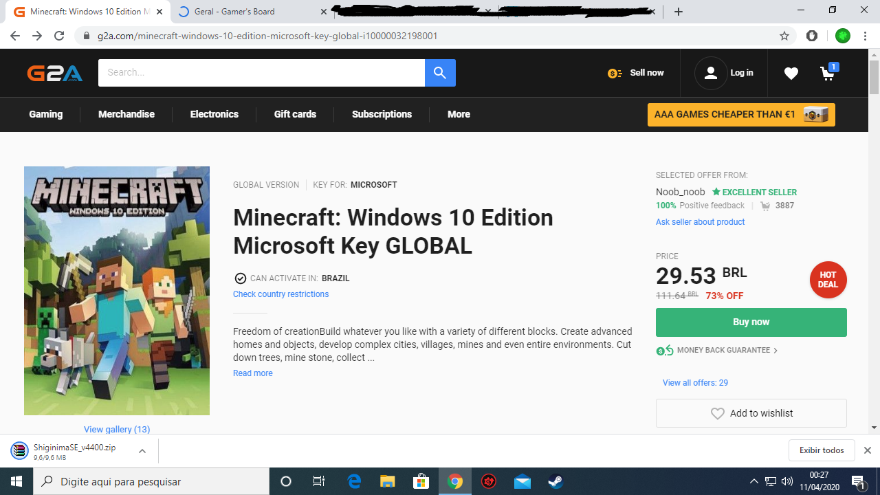Click the blue search magnifier button
880x495 pixels.
440,73
